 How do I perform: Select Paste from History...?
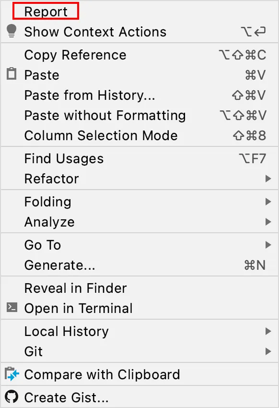139,95
